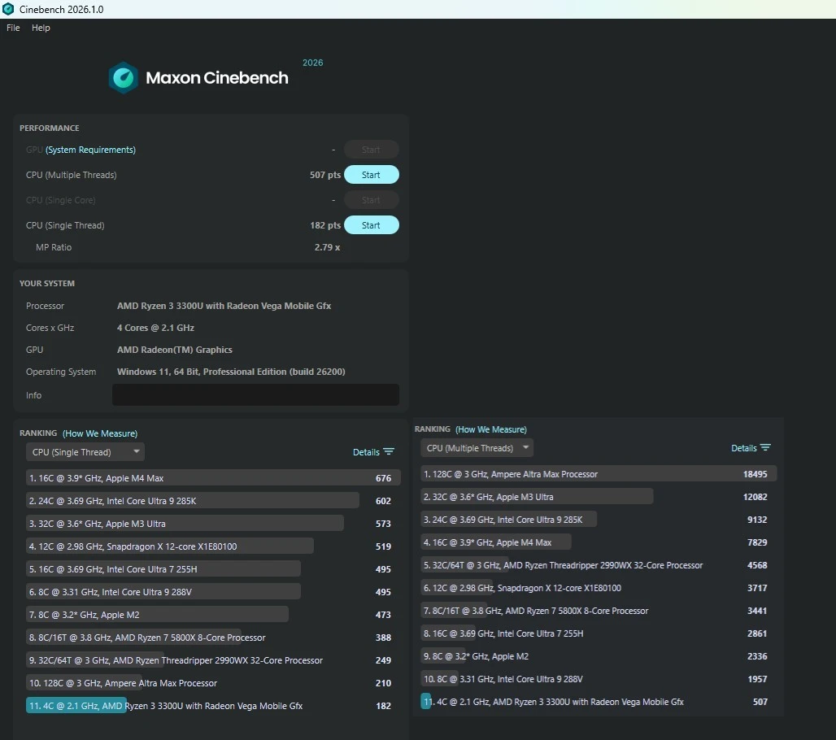Start the CPU Multiple Threads benchmark
Screen dimensions: 836x740
click(x=371, y=175)
